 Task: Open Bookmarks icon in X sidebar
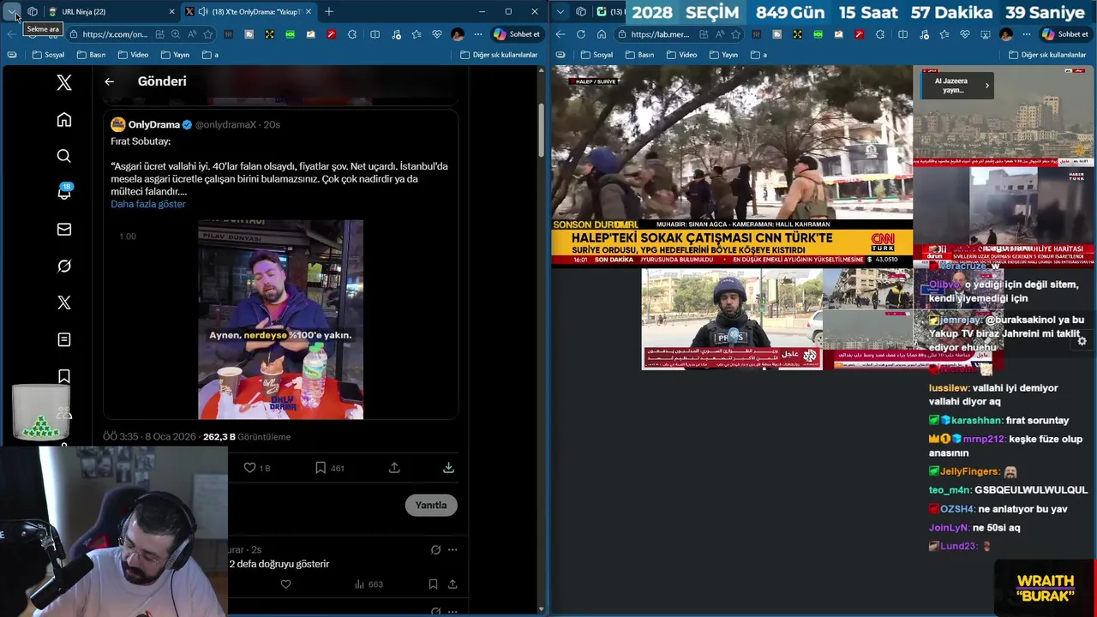pos(64,376)
